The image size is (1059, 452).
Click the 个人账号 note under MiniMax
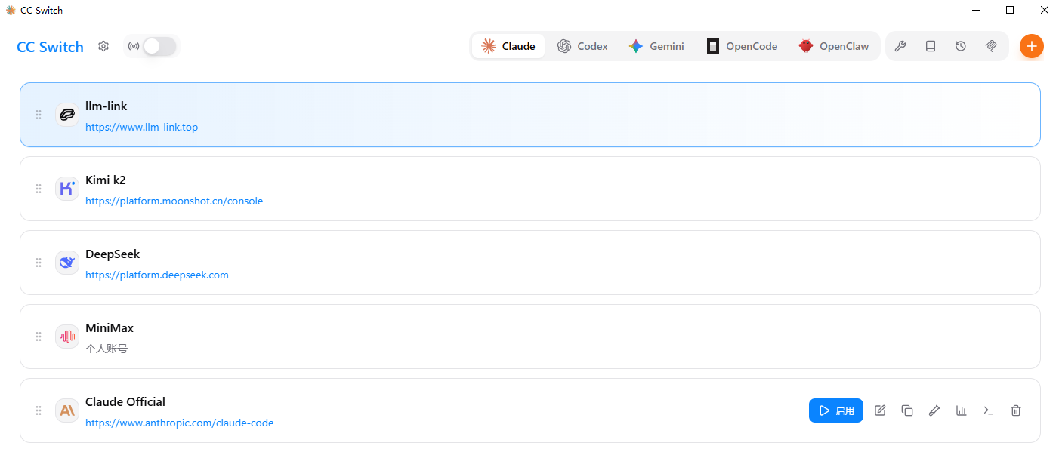click(107, 349)
